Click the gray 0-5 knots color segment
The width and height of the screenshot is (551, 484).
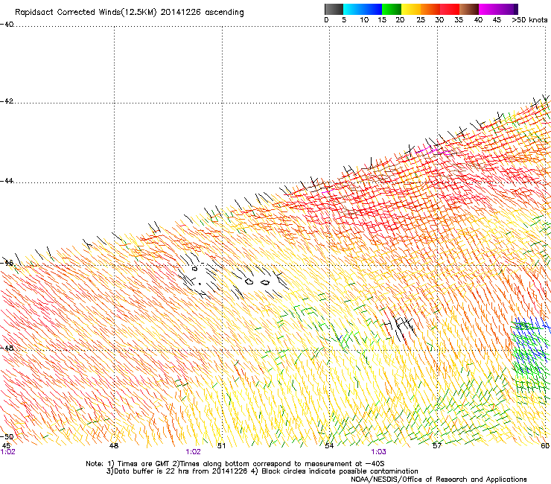pos(334,10)
